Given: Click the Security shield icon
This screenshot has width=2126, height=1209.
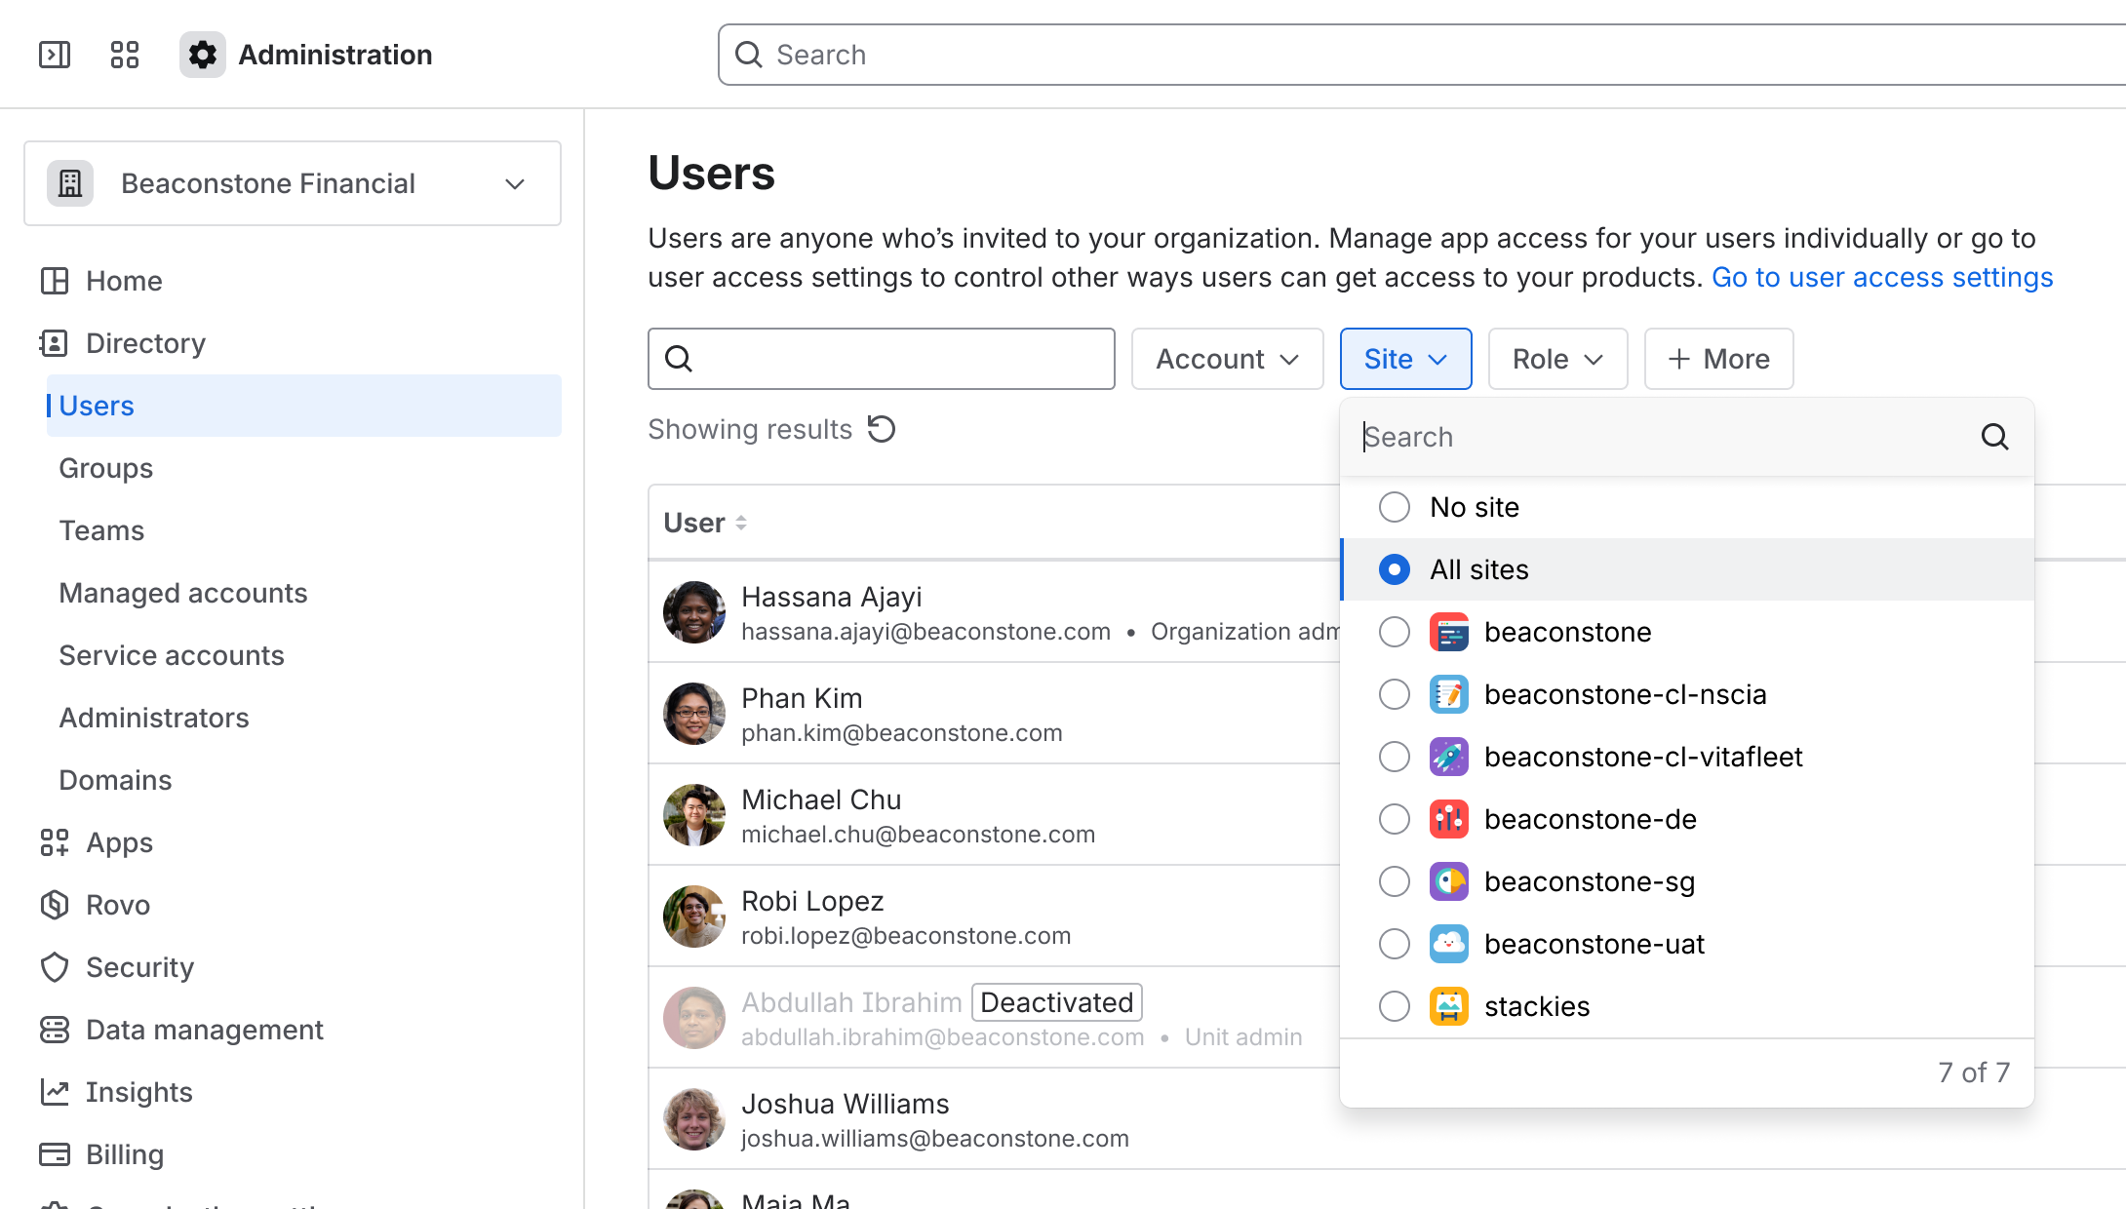Looking at the screenshot, I should 55,967.
